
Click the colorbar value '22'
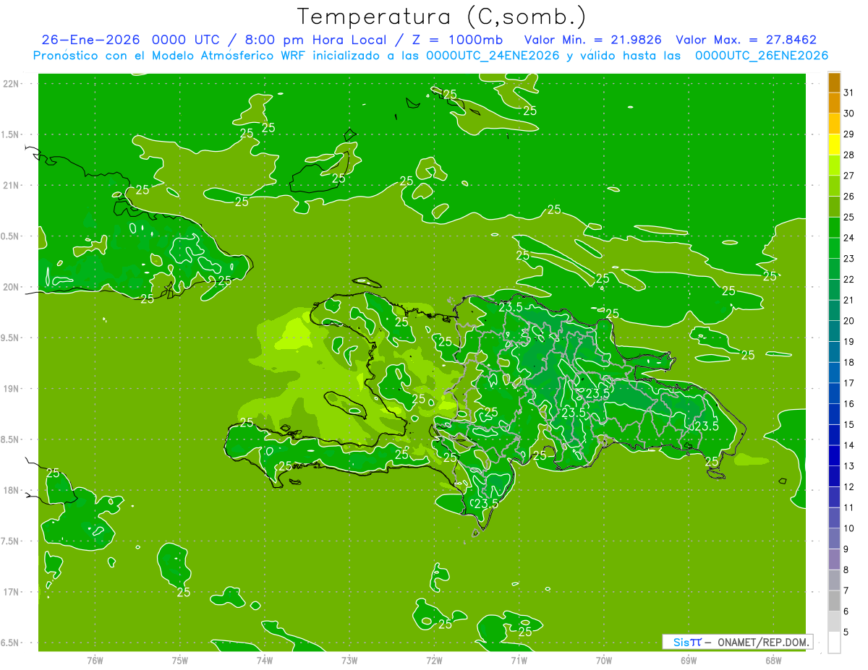(848, 279)
